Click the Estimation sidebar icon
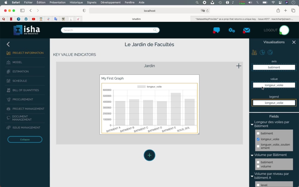 [8, 72]
